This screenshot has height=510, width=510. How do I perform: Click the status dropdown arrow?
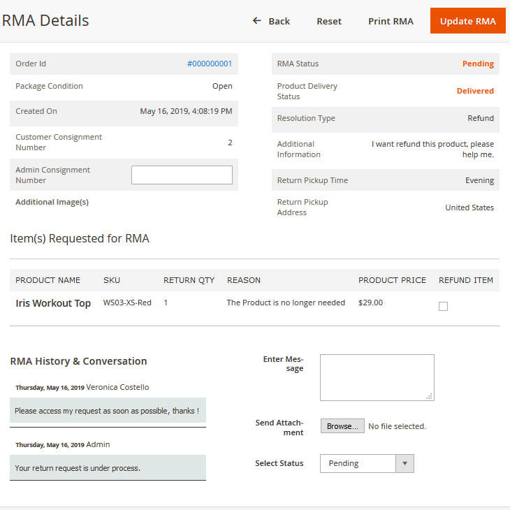tap(405, 463)
